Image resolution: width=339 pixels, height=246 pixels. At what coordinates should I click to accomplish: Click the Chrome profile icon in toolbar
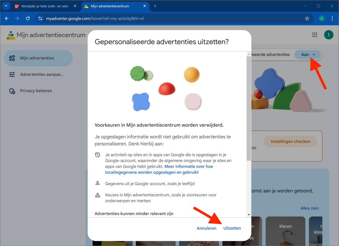[x=321, y=18]
